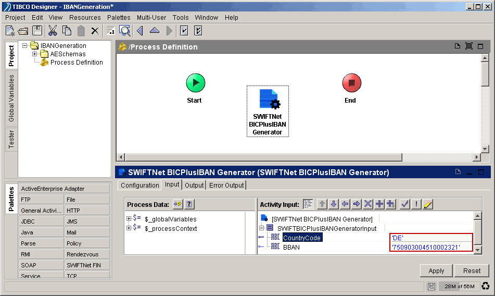This screenshot has width=495, height=296.
Task: Open the Tools menu
Action: [x=181, y=17]
